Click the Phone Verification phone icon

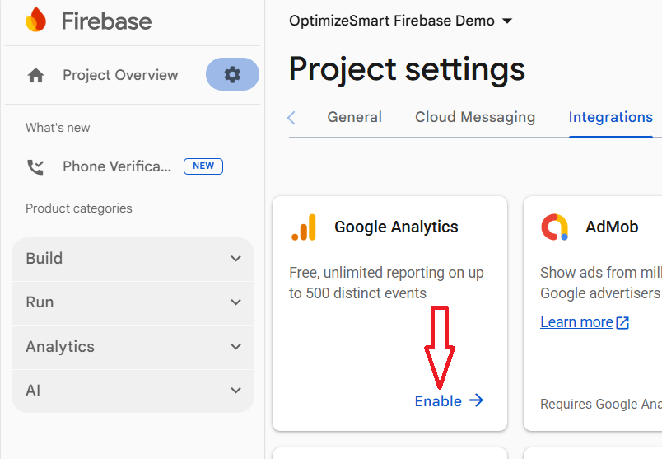(35, 167)
